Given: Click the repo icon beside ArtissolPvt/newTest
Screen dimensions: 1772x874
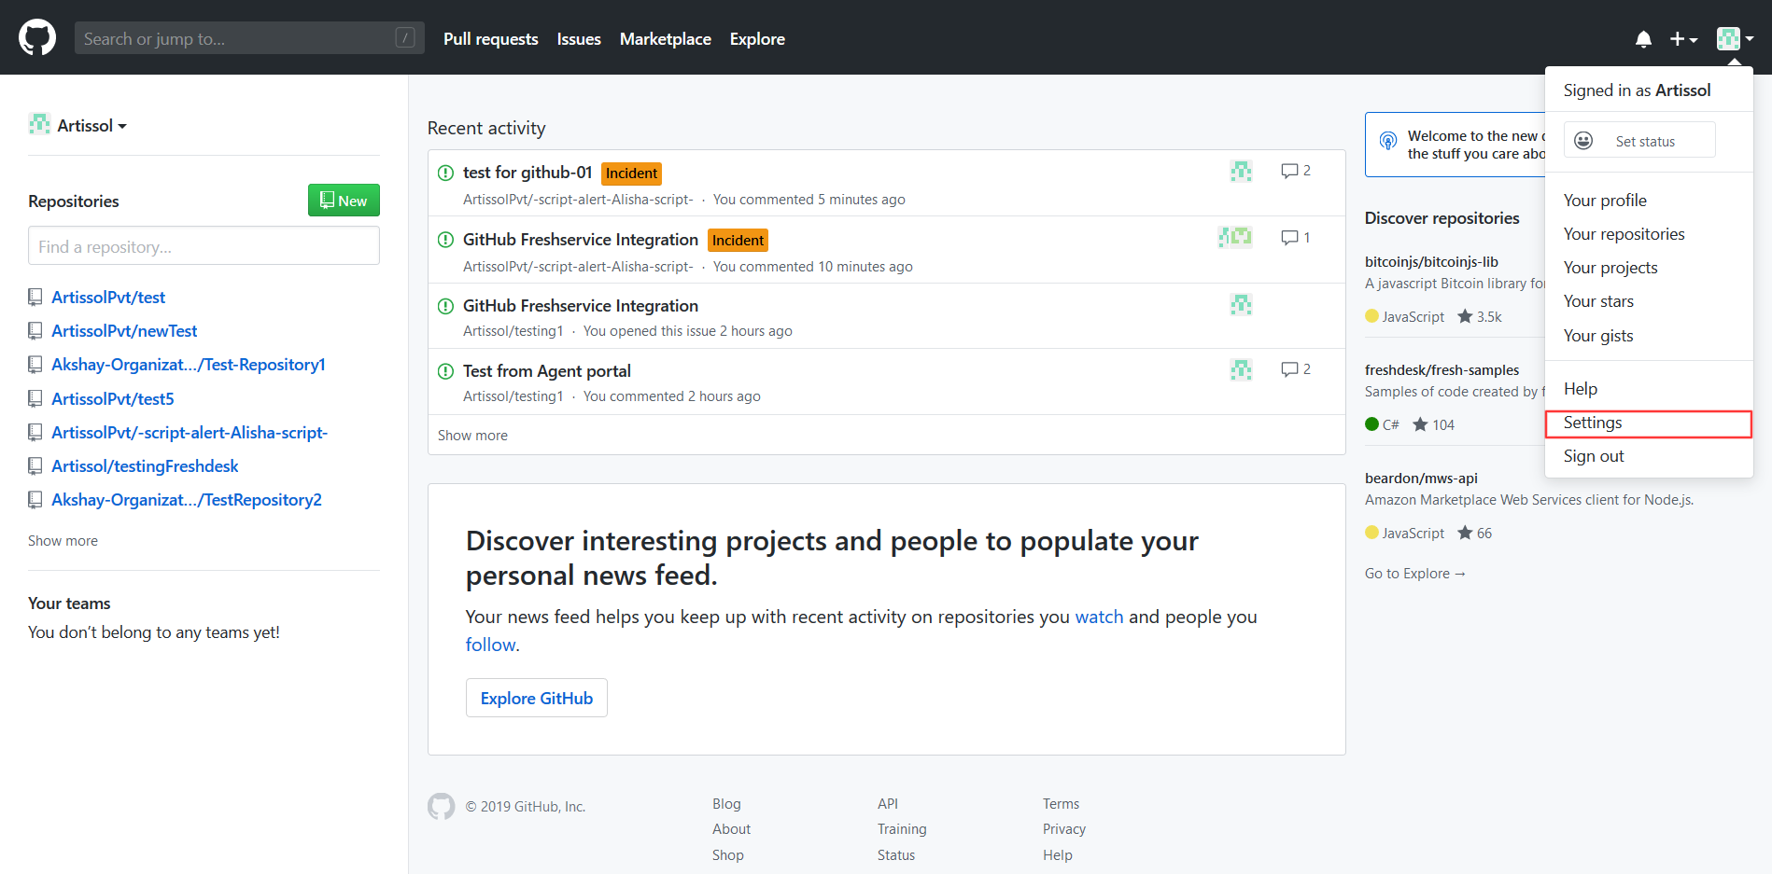Looking at the screenshot, I should coord(35,331).
